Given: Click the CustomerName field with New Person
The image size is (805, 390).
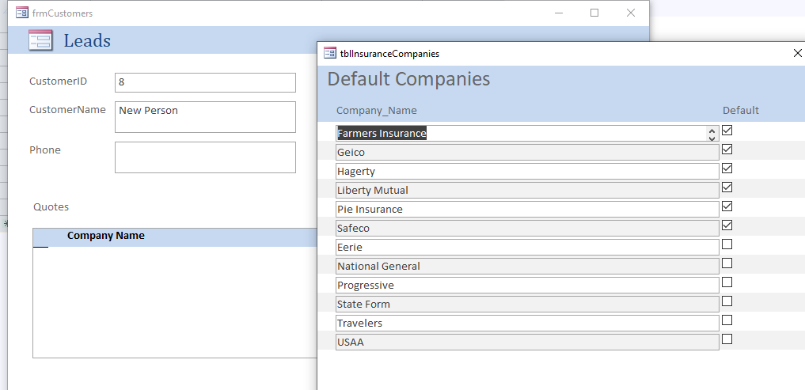Looking at the screenshot, I should tap(205, 117).
